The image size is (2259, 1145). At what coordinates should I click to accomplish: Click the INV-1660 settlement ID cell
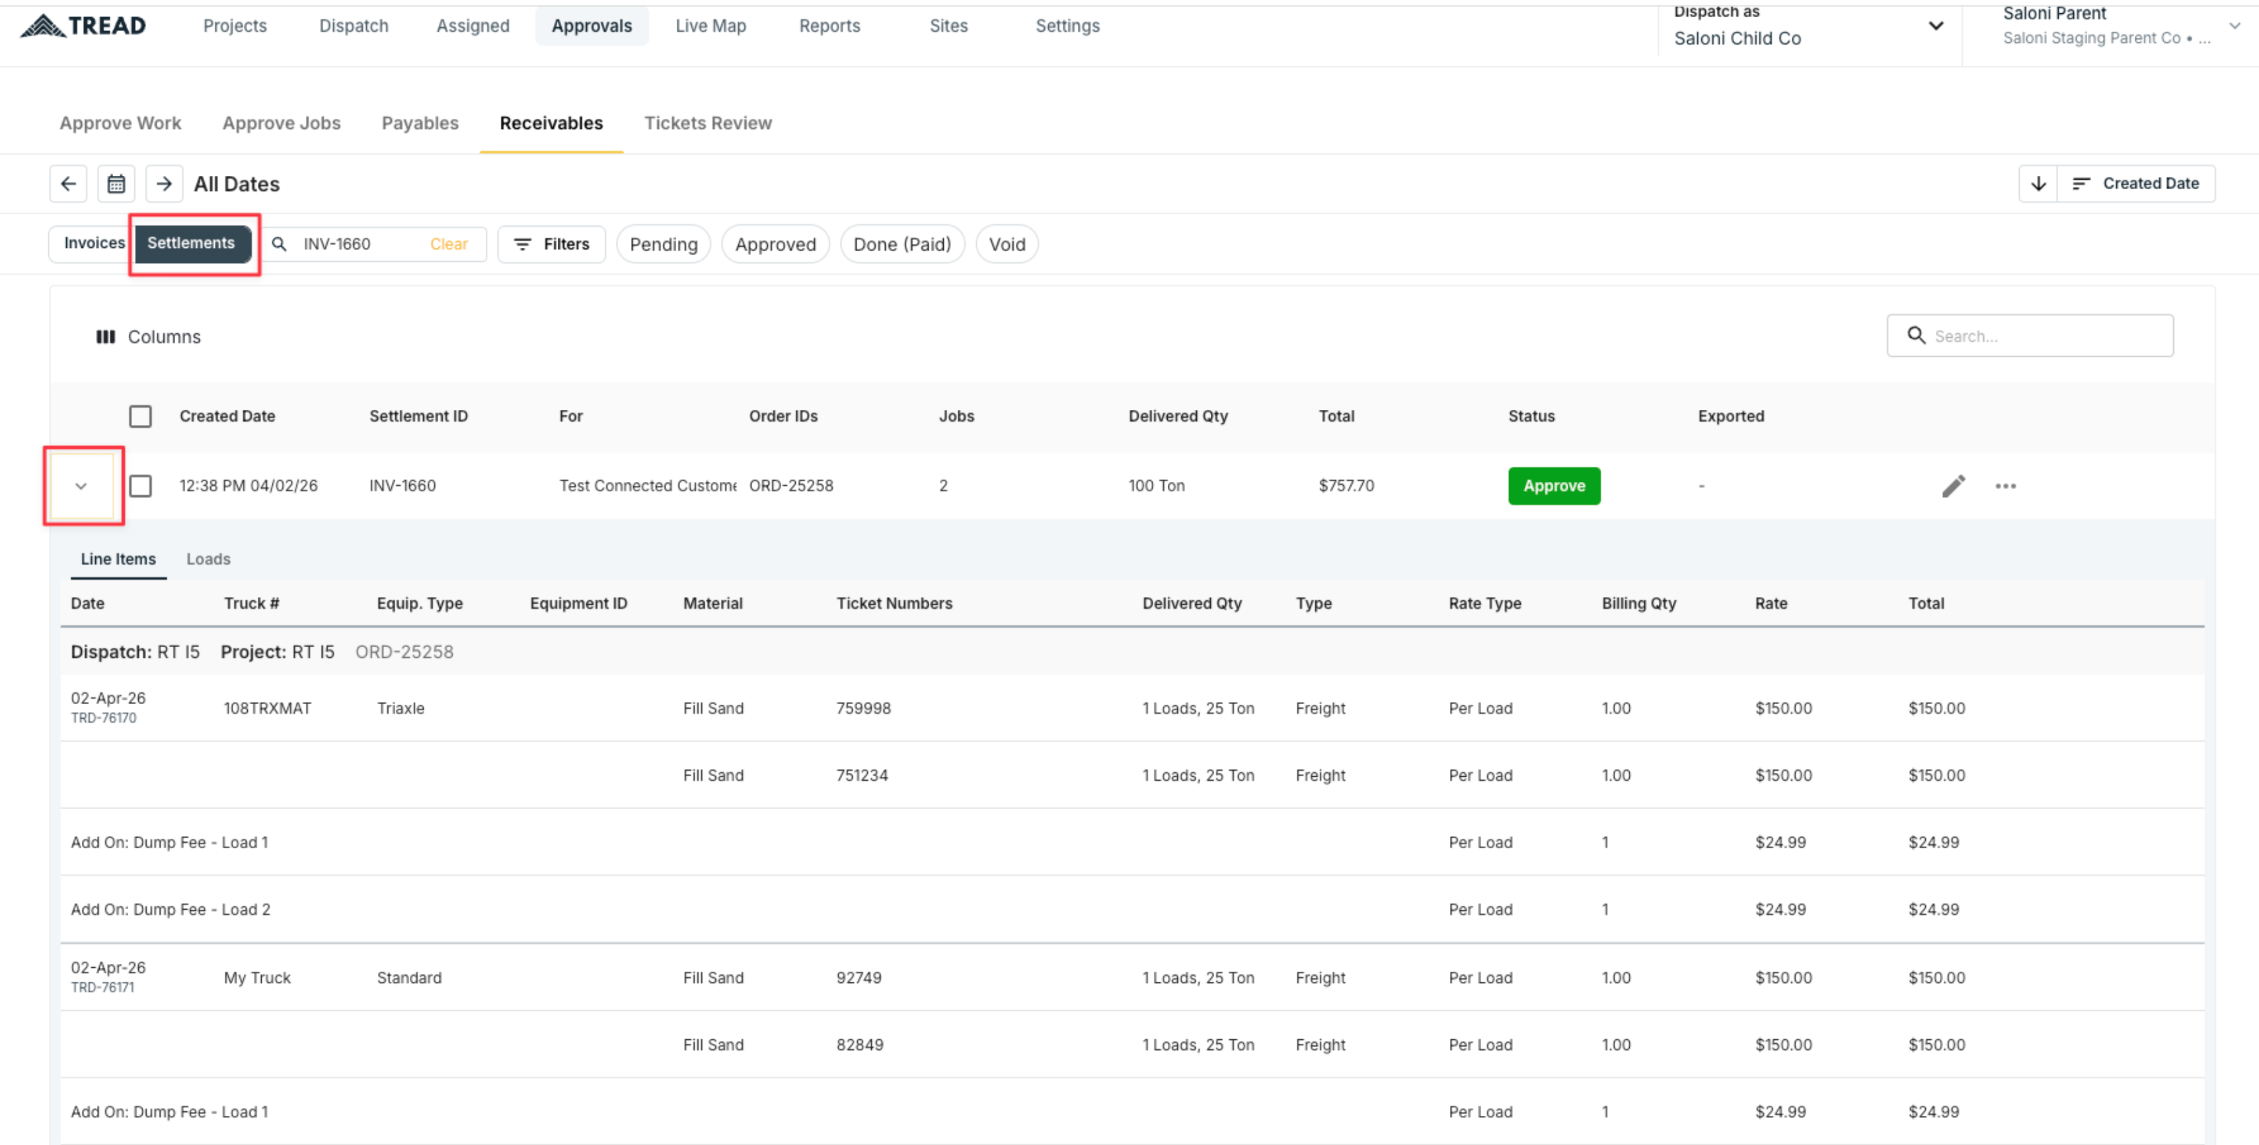click(402, 486)
